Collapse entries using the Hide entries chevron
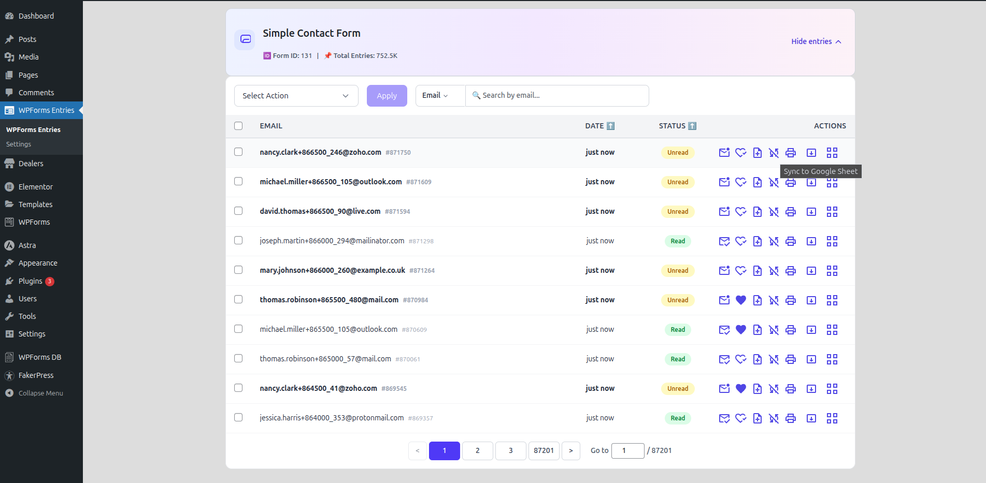Screen dimensions: 986x483 tap(839, 41)
